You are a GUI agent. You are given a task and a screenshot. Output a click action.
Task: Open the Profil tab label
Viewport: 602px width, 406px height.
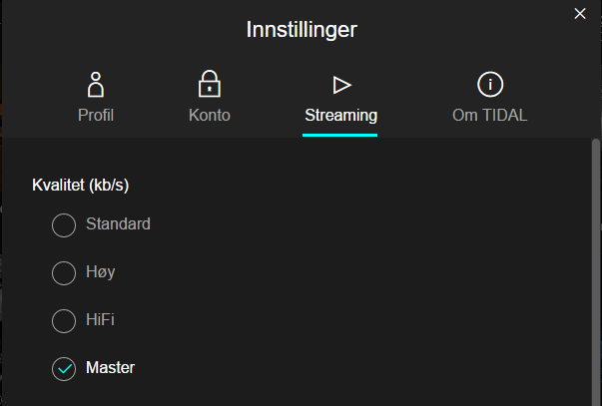click(96, 115)
